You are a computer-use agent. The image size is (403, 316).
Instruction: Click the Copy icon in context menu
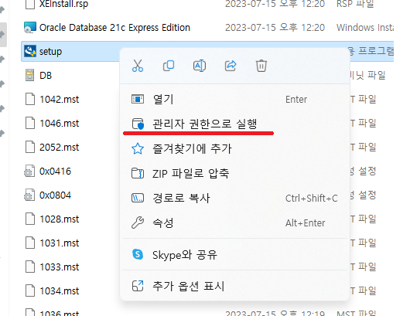pyautogui.click(x=169, y=66)
